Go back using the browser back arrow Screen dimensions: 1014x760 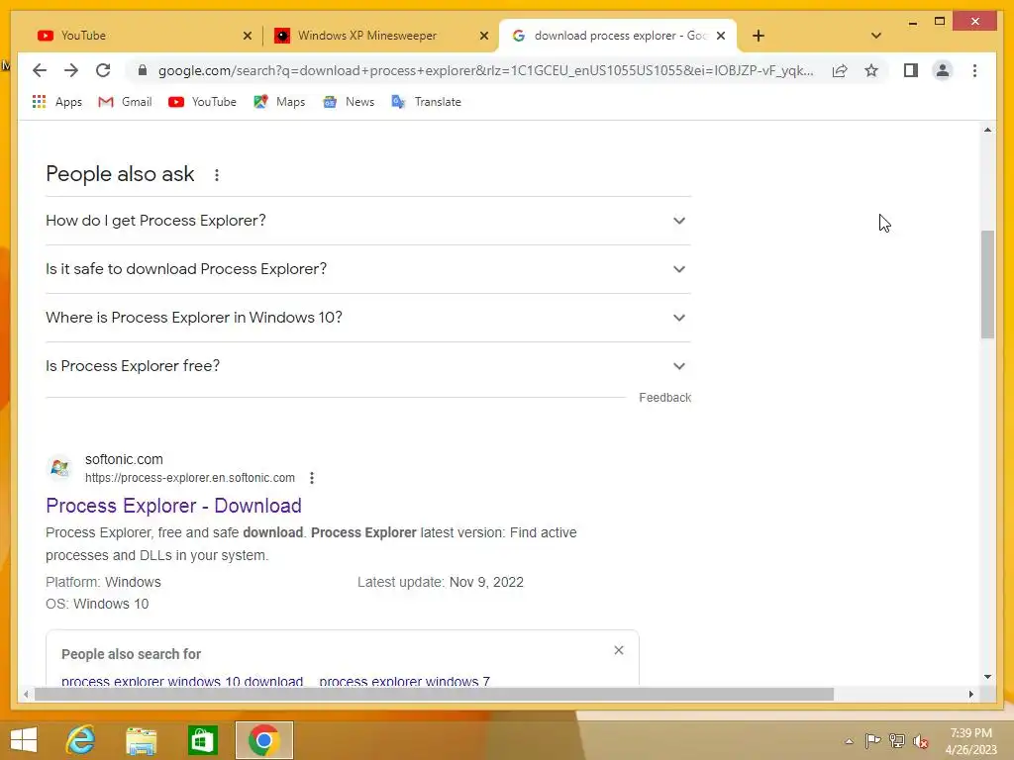(x=40, y=70)
